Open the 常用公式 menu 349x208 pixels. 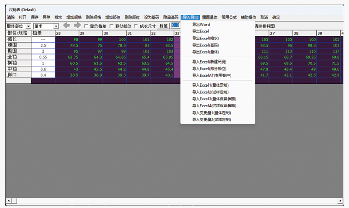229,17
